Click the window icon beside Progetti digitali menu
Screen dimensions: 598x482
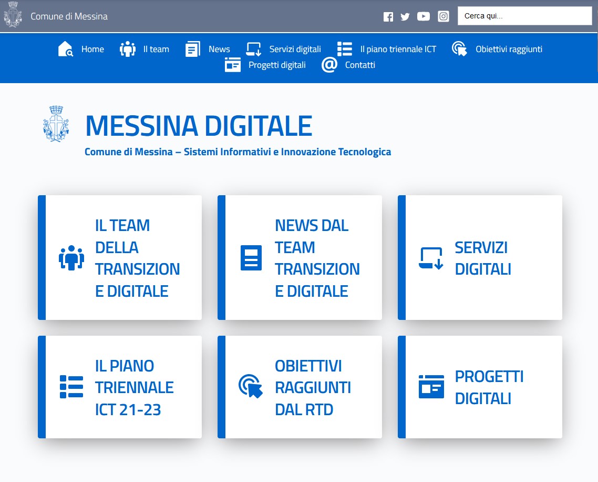click(x=233, y=65)
